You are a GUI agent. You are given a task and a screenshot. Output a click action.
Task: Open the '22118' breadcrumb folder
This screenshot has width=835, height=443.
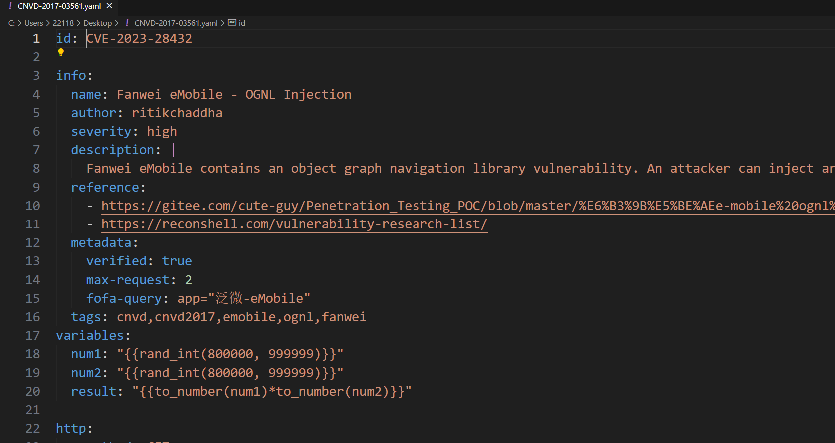click(x=63, y=23)
